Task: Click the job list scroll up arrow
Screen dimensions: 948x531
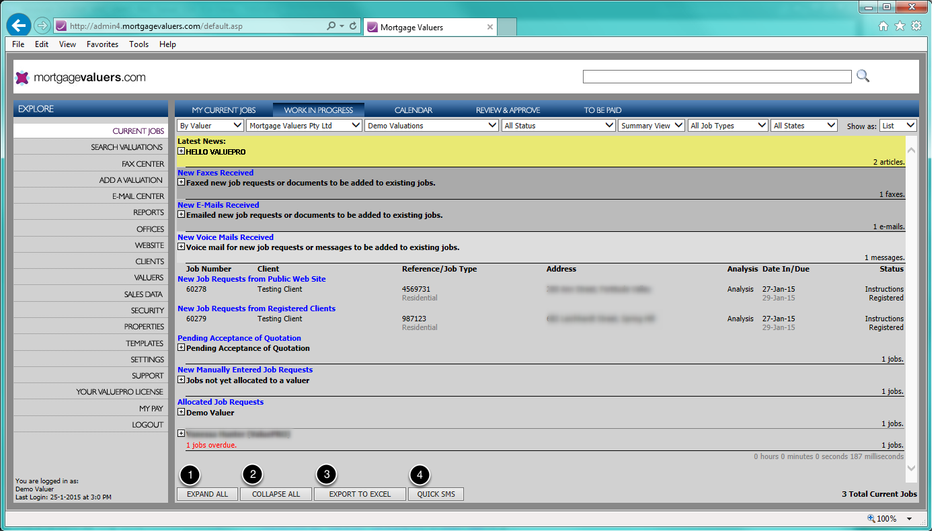Action: coord(911,151)
